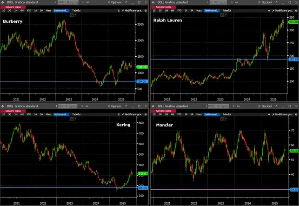
Task: Click the move handle icon in Ralph Lauren window
Action: (x=153, y=2)
